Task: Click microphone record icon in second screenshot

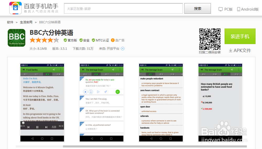Action: tap(91, 92)
